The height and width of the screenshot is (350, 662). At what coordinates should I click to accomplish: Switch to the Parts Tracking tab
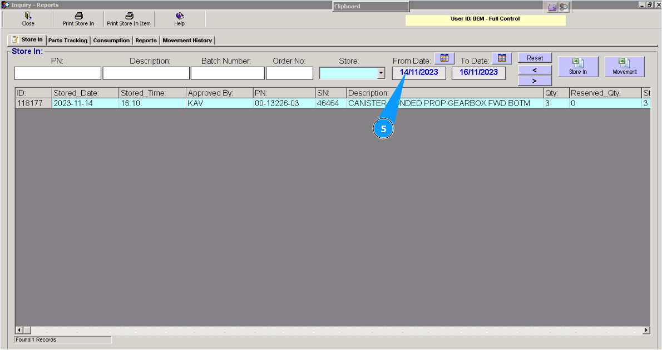(x=67, y=41)
